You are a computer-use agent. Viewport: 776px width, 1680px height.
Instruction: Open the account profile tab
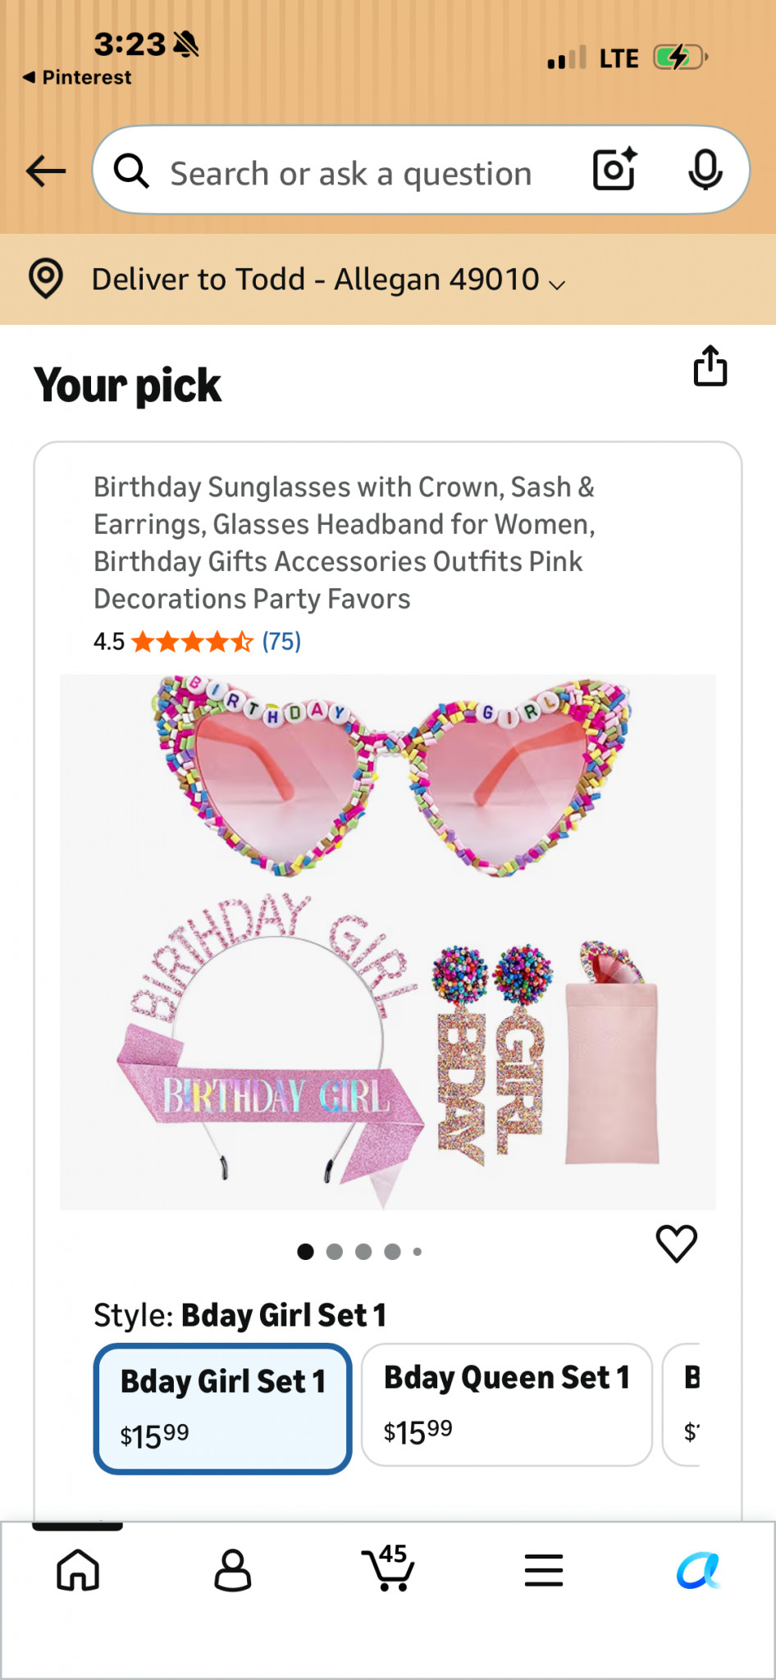233,1570
